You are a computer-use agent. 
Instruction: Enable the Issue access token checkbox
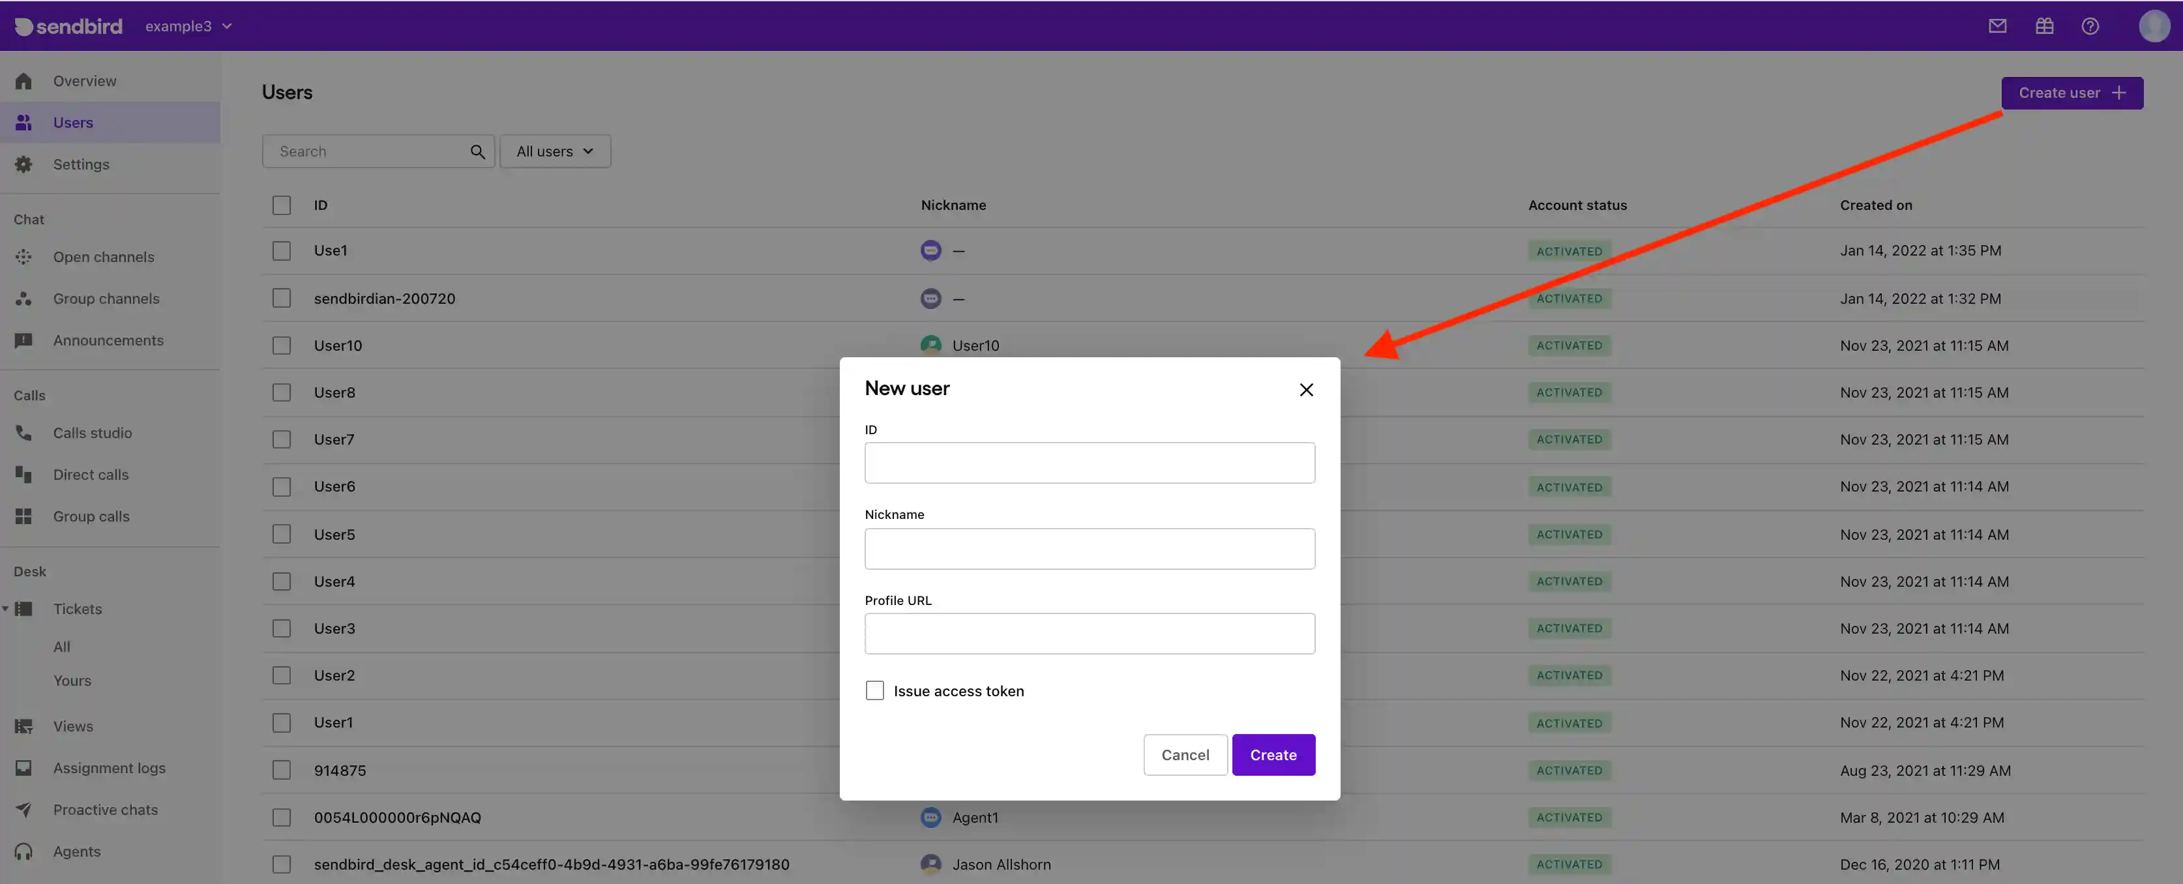pos(874,690)
